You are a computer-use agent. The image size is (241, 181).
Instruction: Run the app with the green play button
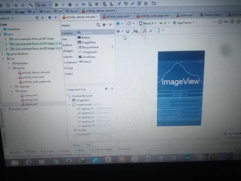57,5
